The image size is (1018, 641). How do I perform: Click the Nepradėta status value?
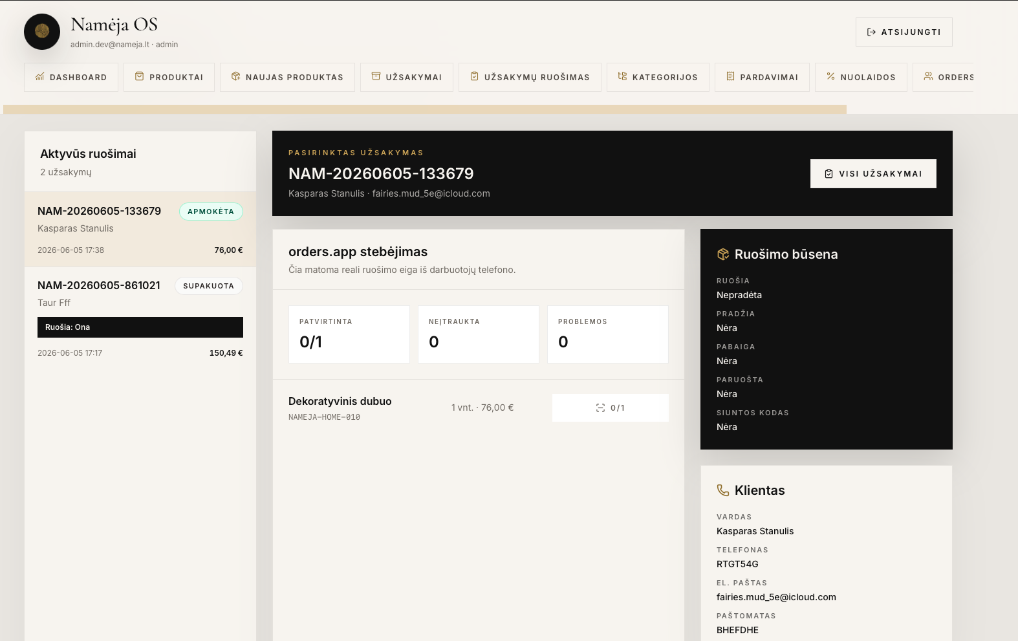point(739,295)
